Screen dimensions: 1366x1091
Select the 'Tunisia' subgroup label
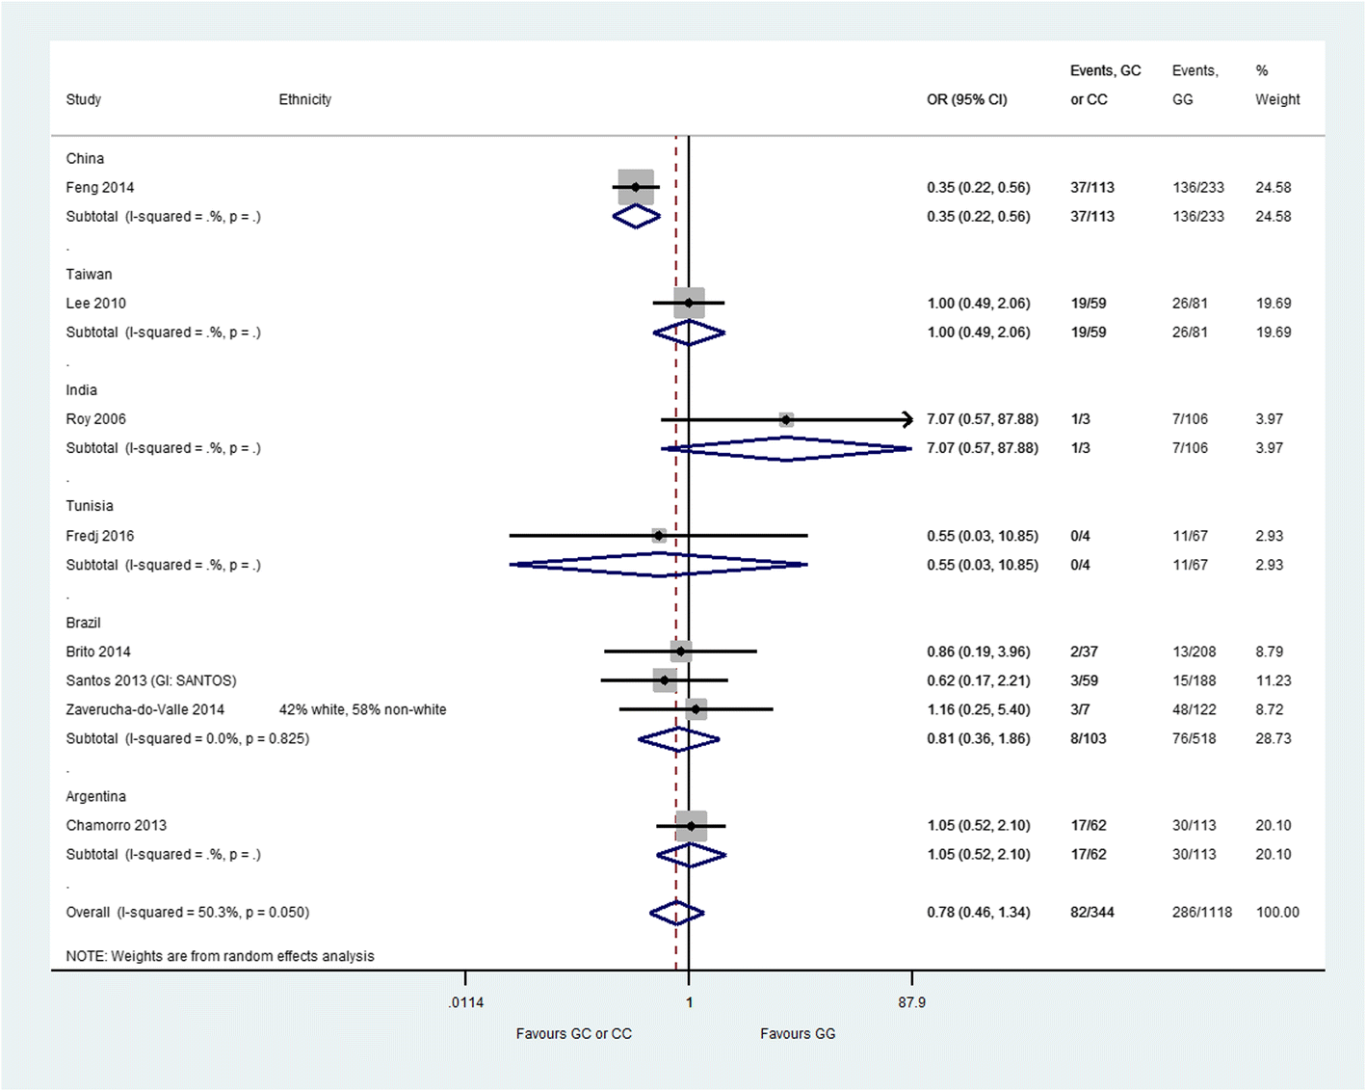(x=90, y=505)
